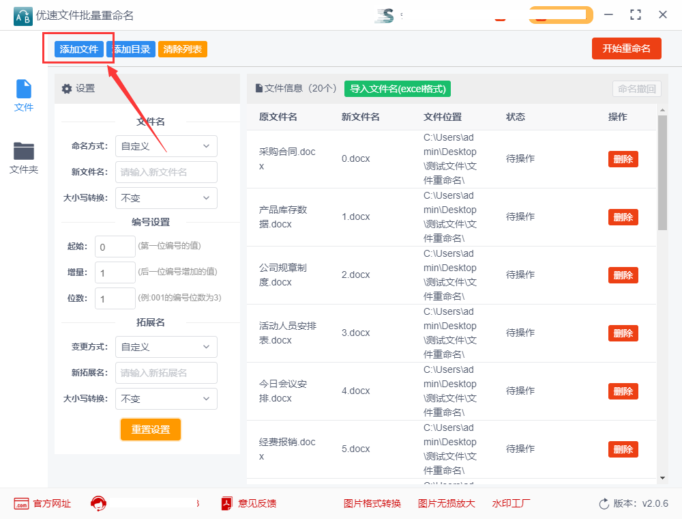This screenshot has width=682, height=519.
Task: Switch to 文件夹 mode in the sidebar
Action: tap(23, 156)
